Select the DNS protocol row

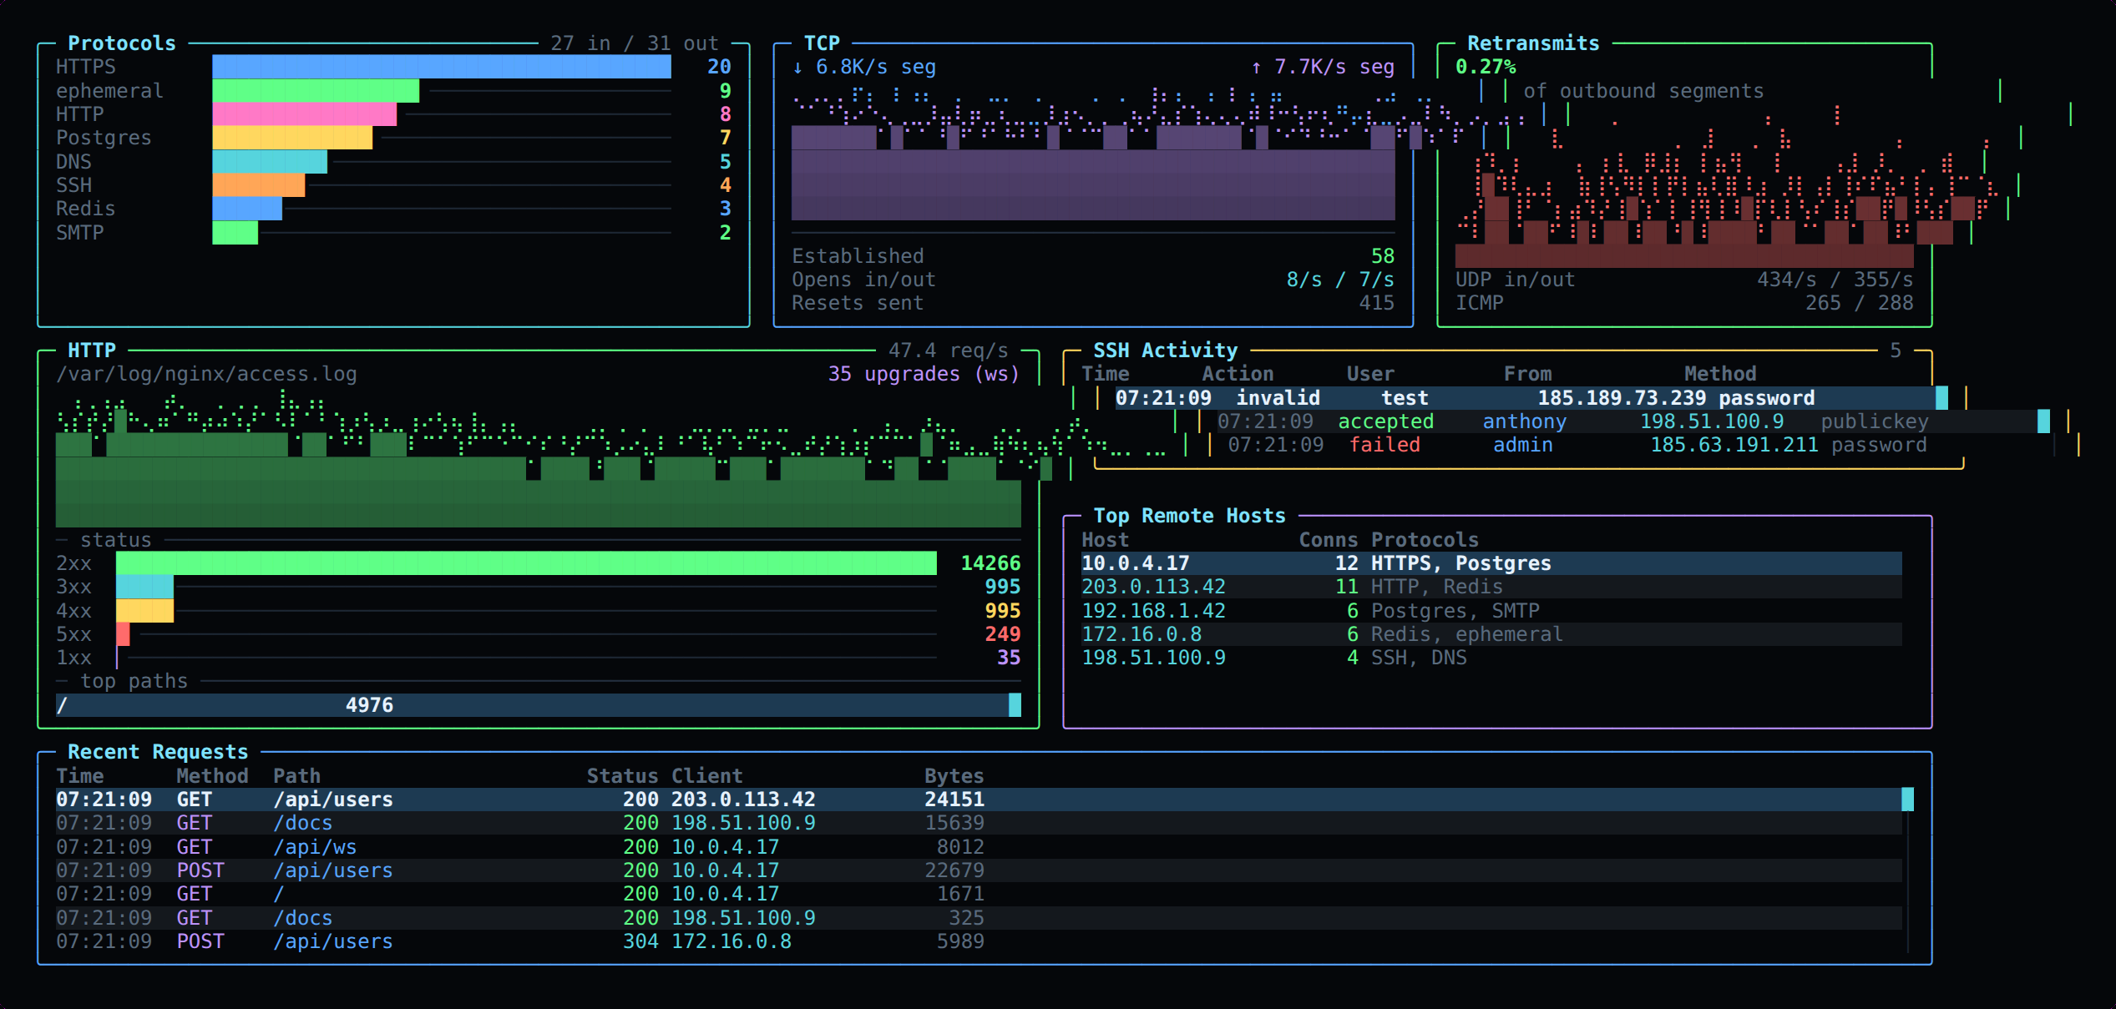393,162
